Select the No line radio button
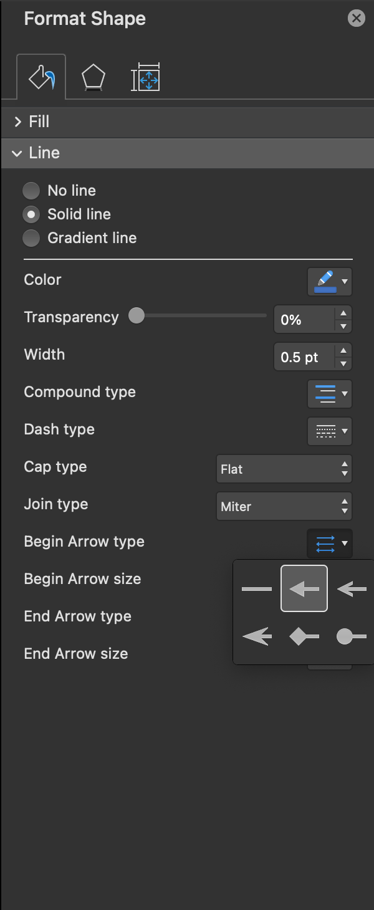This screenshot has height=910, width=374. click(x=31, y=191)
